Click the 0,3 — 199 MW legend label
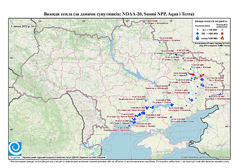Image resolution: width=238 pixels, height=168 pixels. coord(210,30)
